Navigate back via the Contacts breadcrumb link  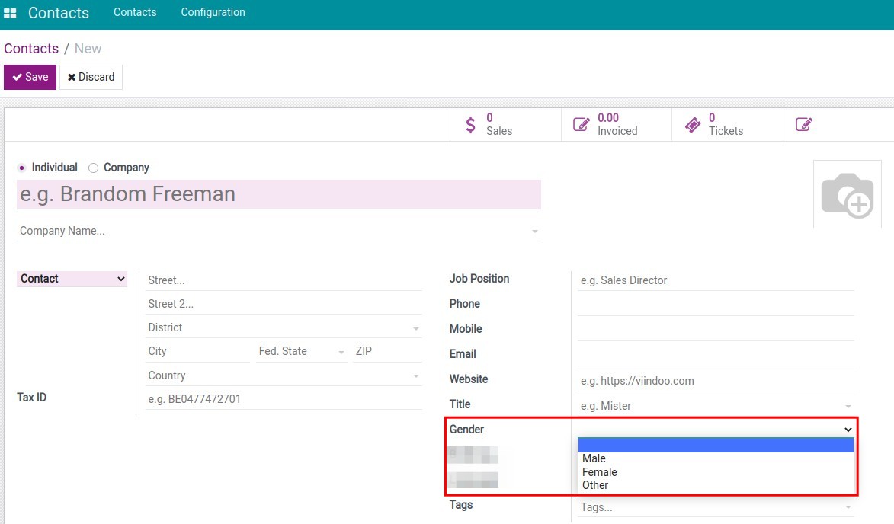coord(31,48)
